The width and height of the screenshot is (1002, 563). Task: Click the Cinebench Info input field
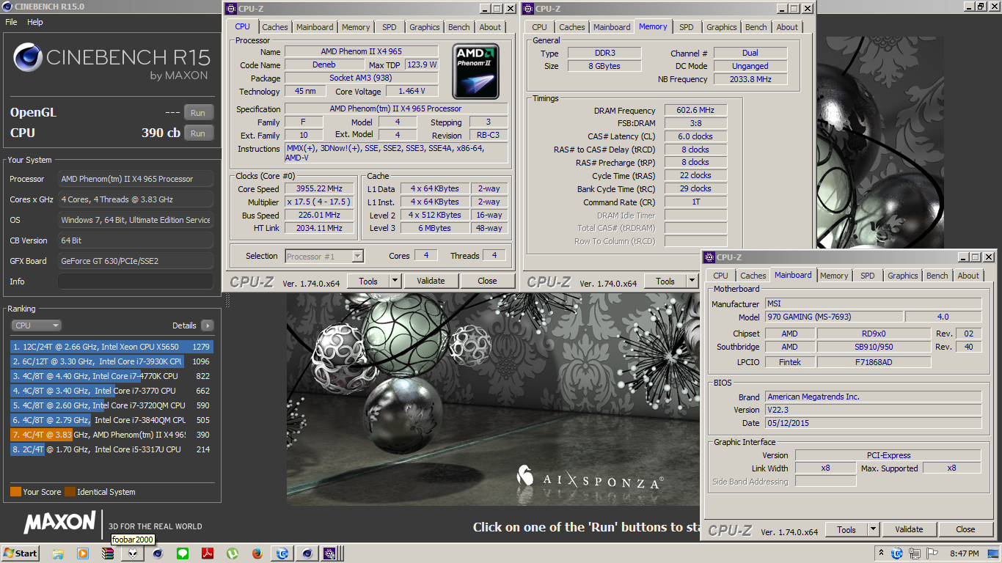tap(136, 281)
